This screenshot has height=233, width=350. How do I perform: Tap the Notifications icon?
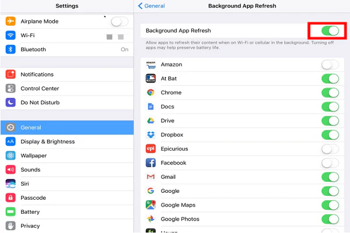[10, 74]
